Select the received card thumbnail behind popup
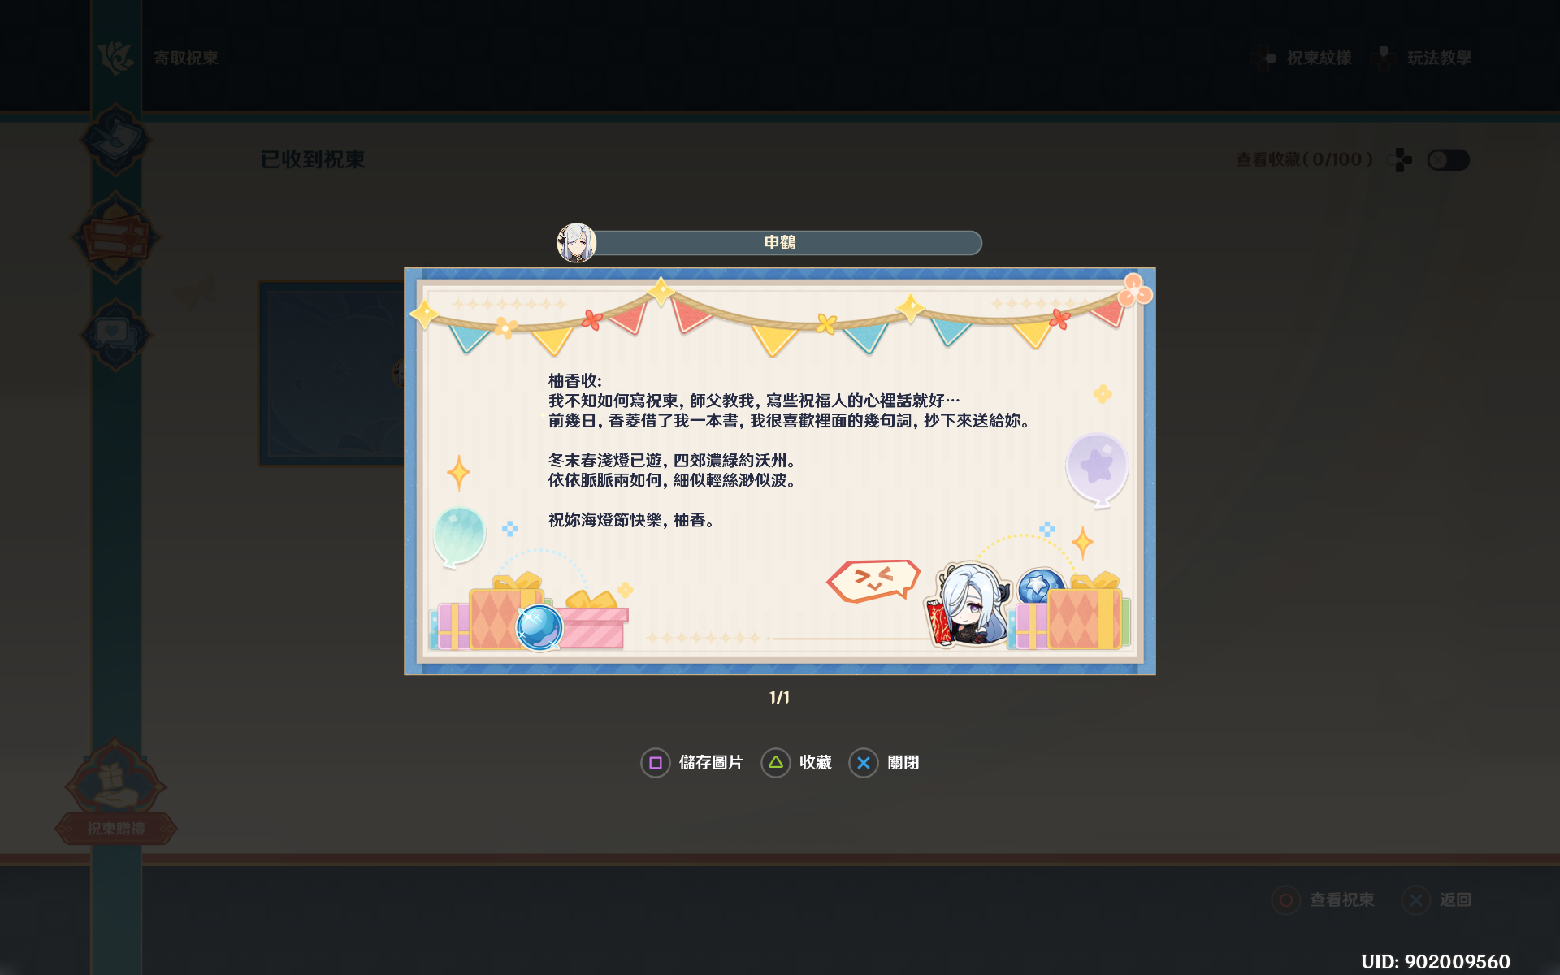This screenshot has height=975, width=1560. tap(331, 374)
